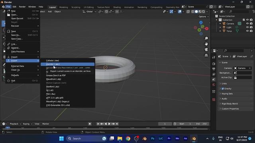Open After Effects from the taskbar
255x143 pixels.
[185, 139]
